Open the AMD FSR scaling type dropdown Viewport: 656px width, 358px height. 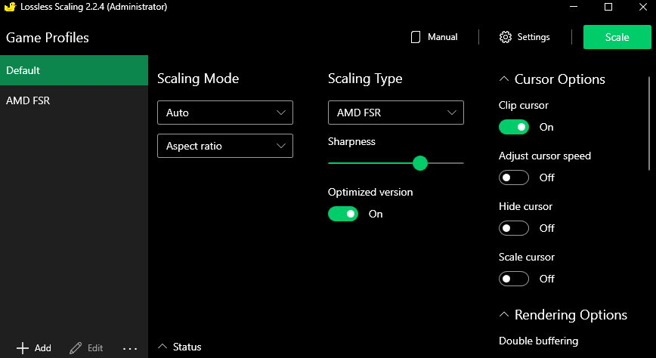(395, 113)
